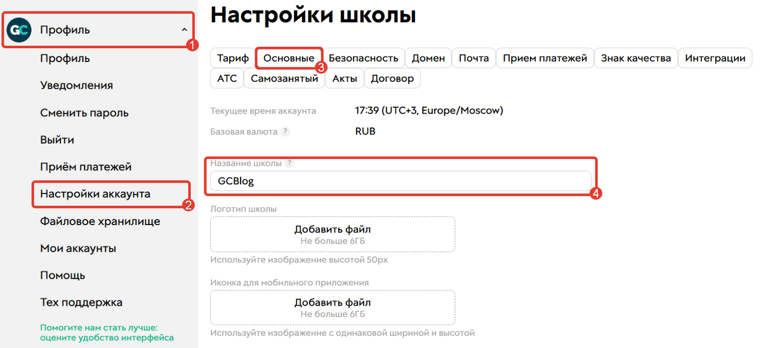Click help icon next to Название школы
This screenshot has height=348, width=761.
(x=289, y=164)
